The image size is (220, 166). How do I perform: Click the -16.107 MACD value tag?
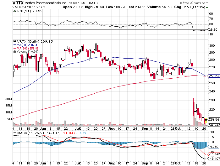213,159
